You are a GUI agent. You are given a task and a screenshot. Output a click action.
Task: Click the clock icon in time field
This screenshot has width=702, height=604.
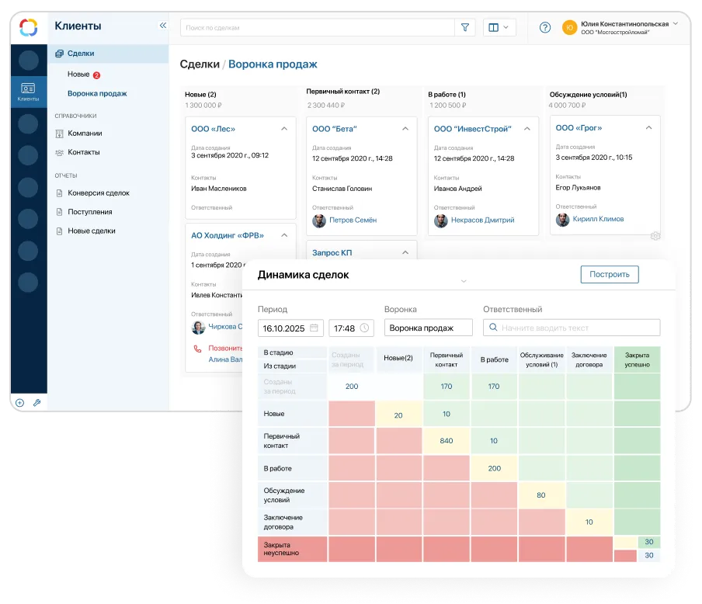364,328
